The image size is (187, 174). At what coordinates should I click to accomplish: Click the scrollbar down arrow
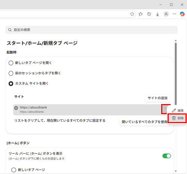[176, 171]
